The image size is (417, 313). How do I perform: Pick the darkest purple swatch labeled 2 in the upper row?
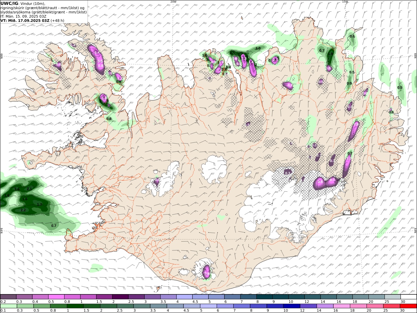point(120,297)
